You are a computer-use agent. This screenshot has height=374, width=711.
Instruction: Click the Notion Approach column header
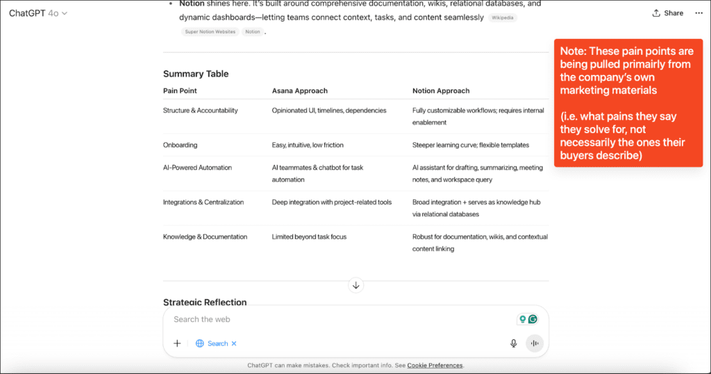(x=441, y=91)
